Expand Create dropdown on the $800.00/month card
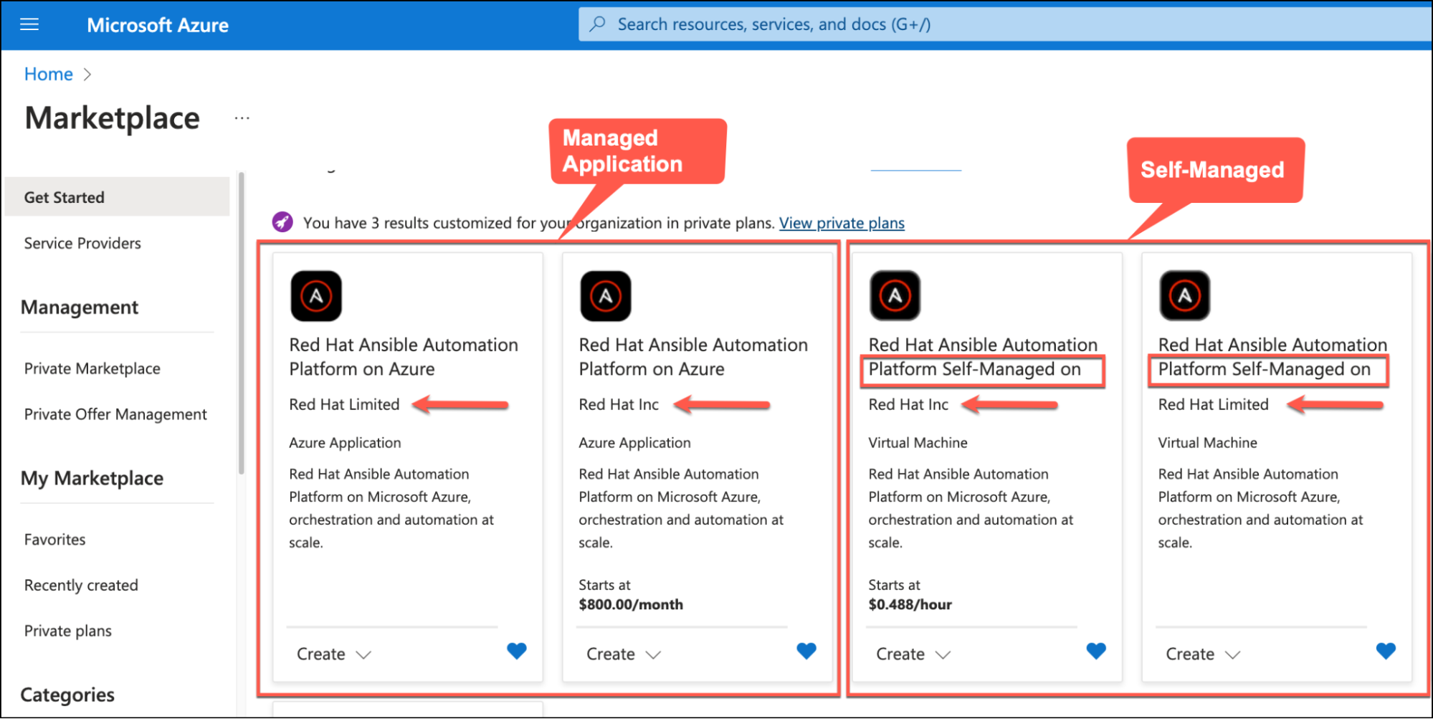The height and width of the screenshot is (719, 1433). pyautogui.click(x=624, y=654)
